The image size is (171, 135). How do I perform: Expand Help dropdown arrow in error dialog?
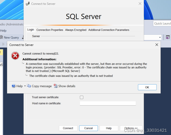25,86
